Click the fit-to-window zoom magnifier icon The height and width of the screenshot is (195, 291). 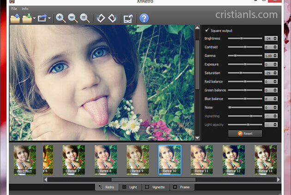coord(85,18)
